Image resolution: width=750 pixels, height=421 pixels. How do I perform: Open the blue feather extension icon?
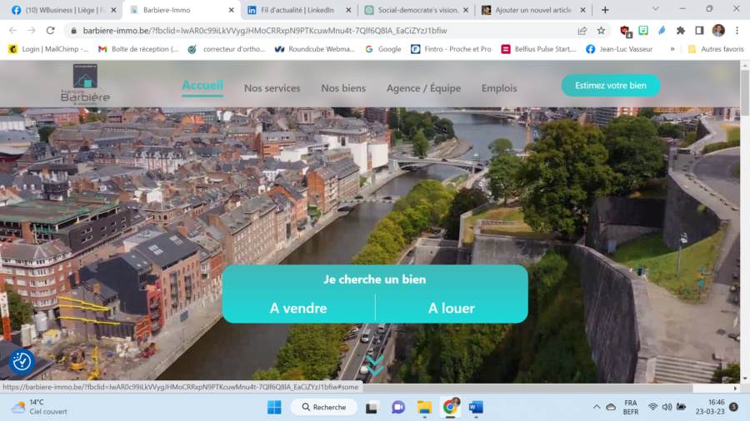pos(662,31)
